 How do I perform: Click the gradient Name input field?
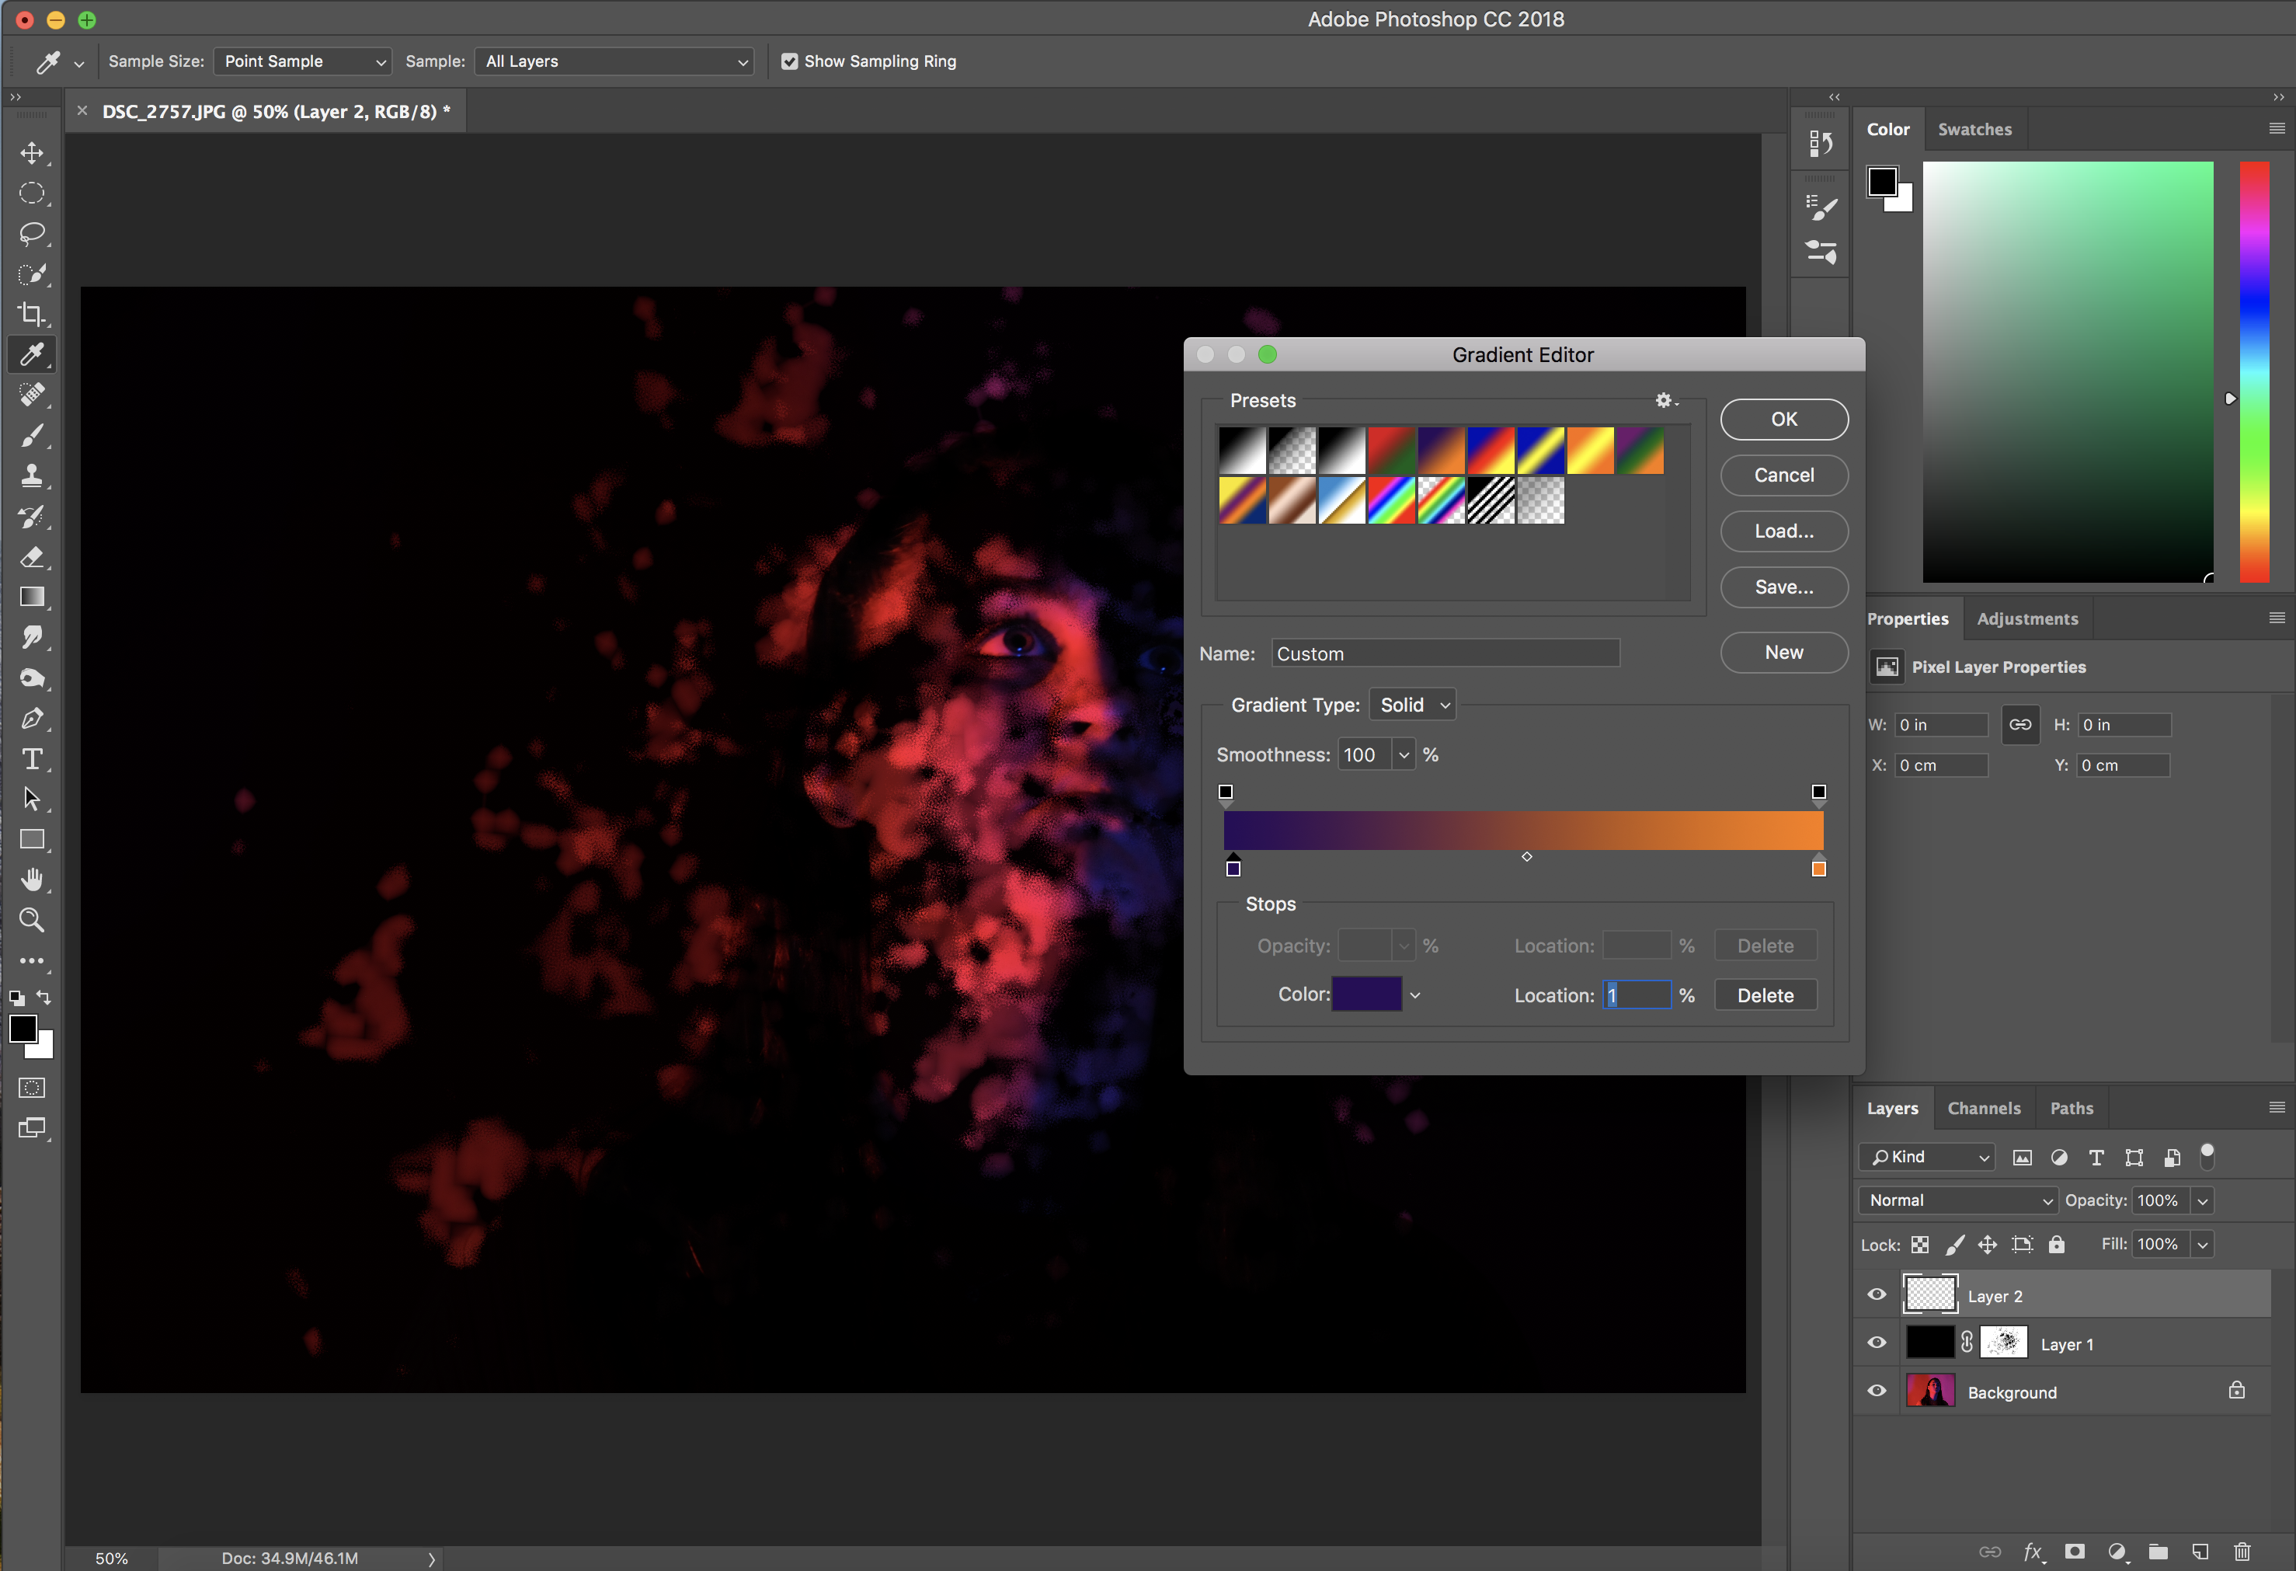[1445, 653]
